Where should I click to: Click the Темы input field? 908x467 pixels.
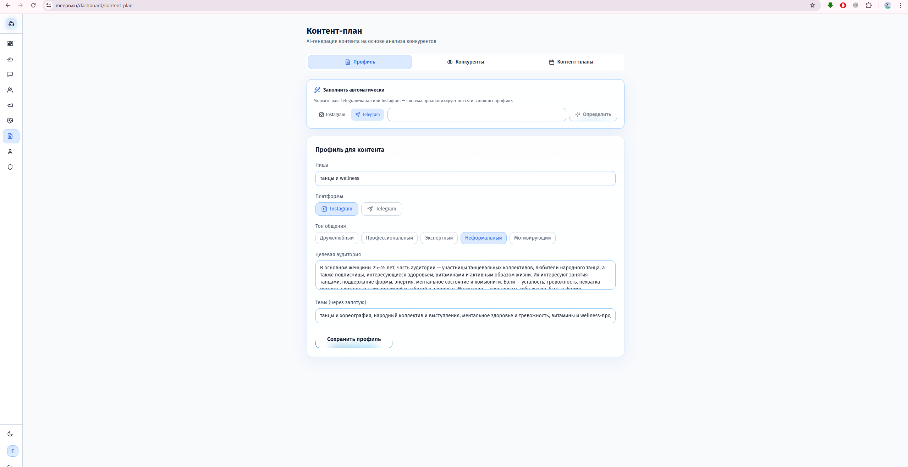(x=465, y=316)
